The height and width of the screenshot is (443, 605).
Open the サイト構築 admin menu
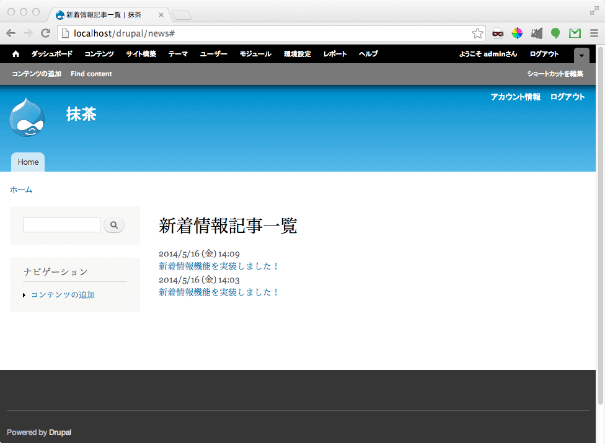pos(141,54)
